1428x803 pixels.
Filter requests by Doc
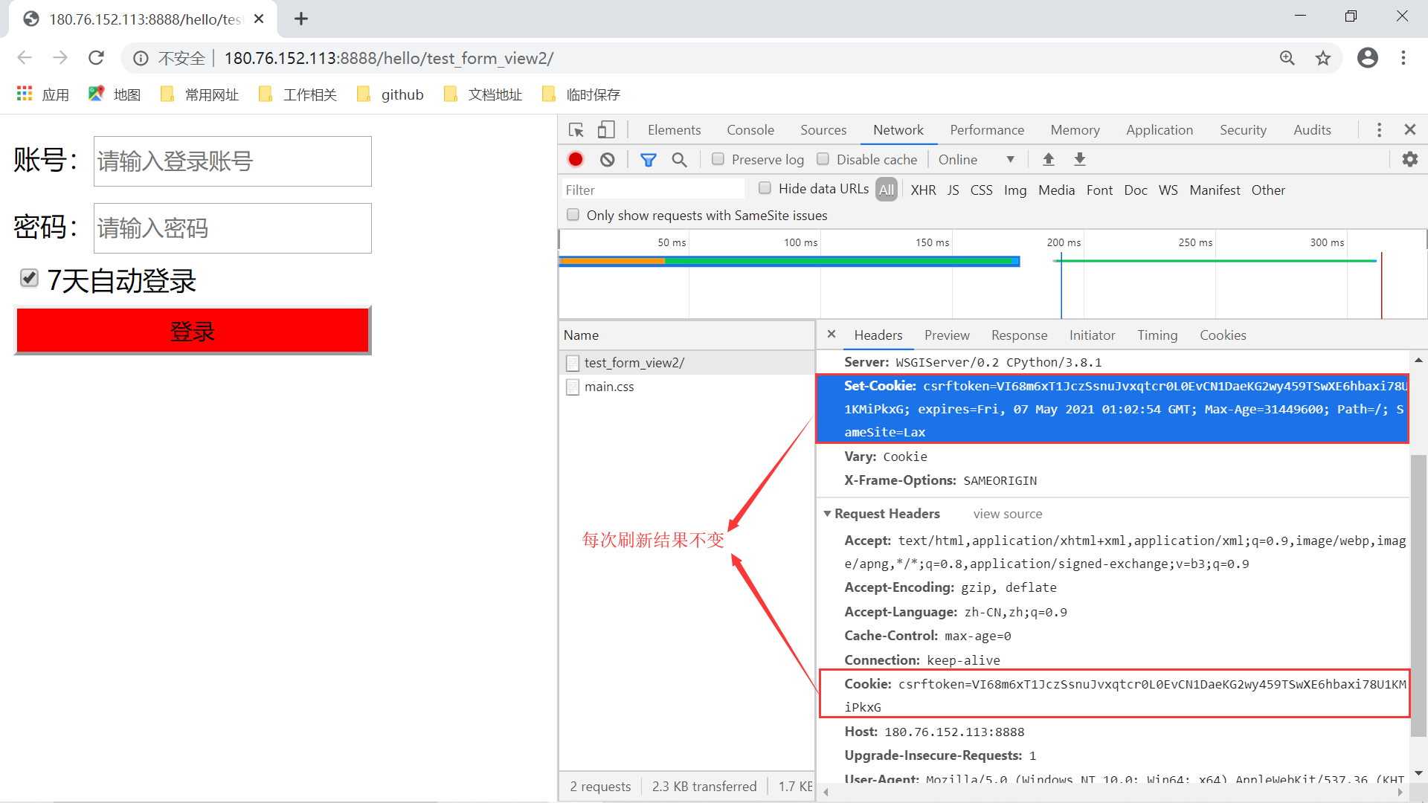tap(1136, 190)
